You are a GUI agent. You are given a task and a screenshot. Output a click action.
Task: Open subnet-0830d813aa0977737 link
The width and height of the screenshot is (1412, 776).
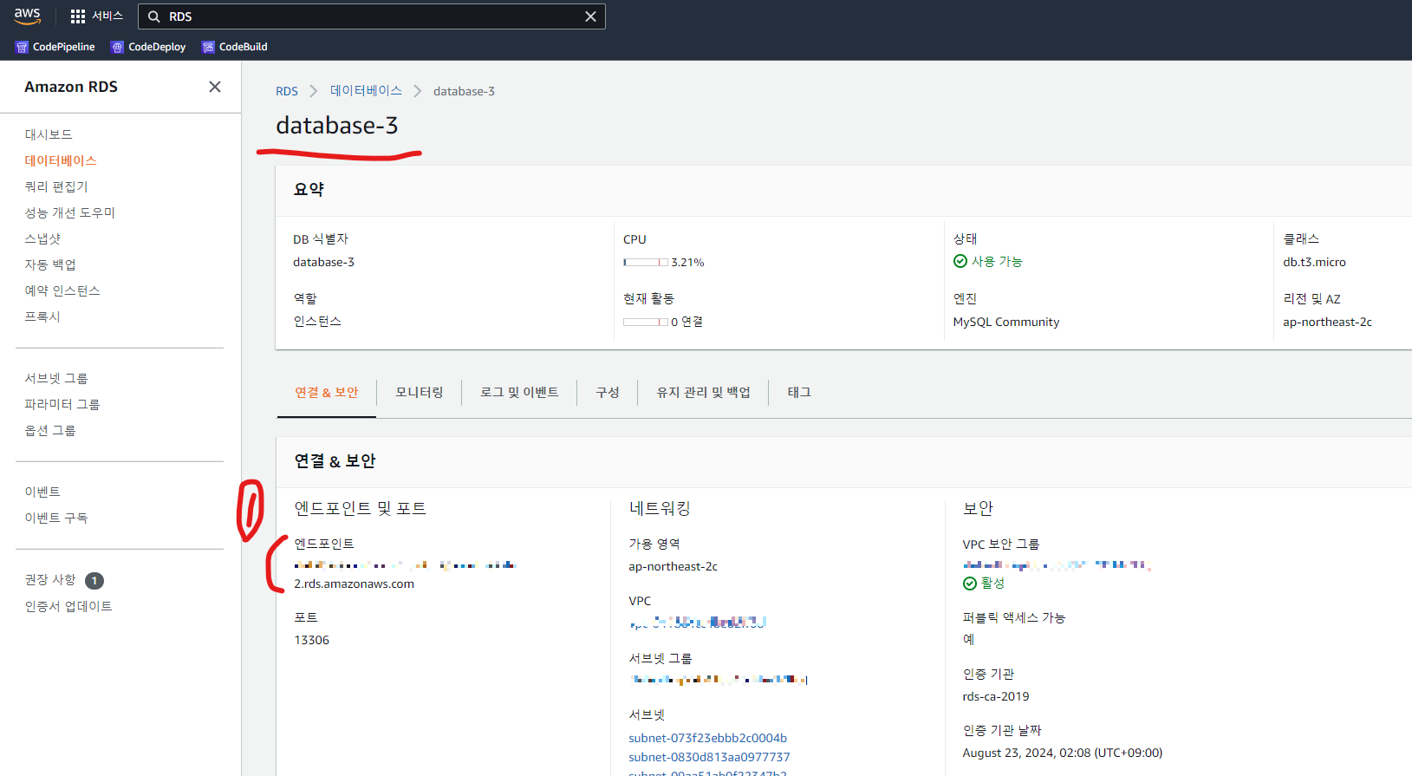pos(710,757)
